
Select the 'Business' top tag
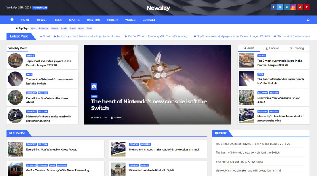point(44,28)
